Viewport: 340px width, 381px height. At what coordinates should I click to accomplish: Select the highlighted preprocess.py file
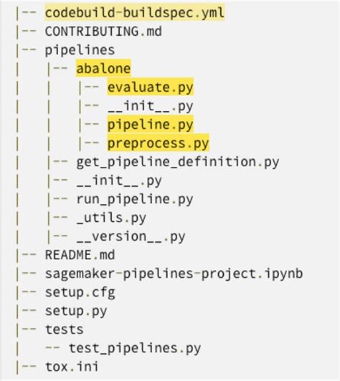(x=159, y=143)
